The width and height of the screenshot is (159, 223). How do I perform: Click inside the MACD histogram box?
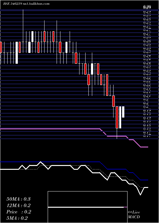[x=87, y=207]
